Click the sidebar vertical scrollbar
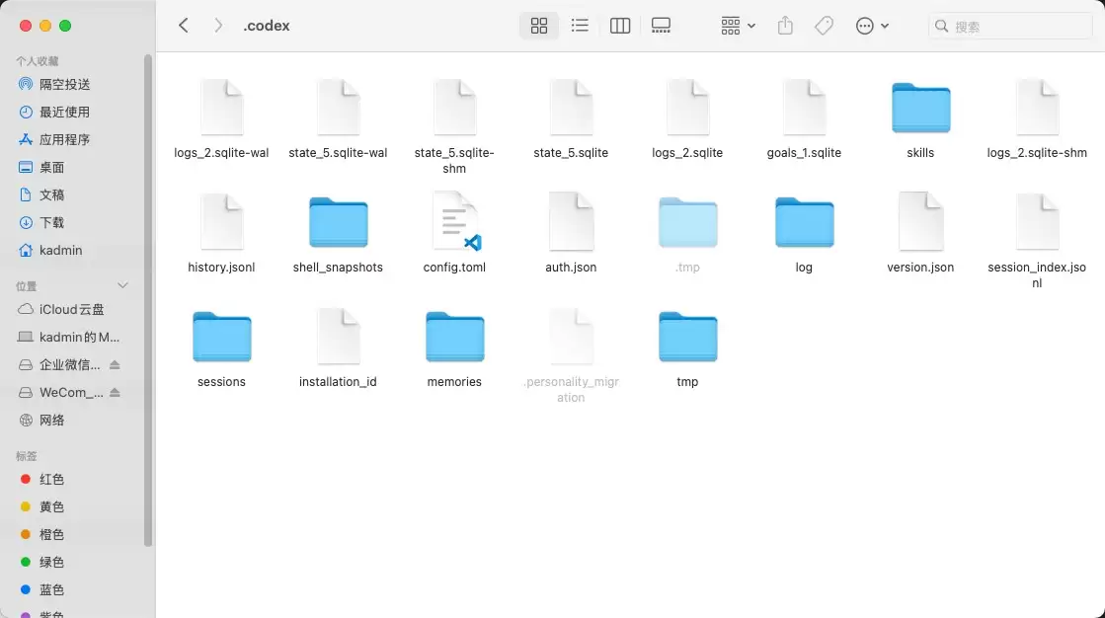The height and width of the screenshot is (618, 1105). [x=148, y=299]
